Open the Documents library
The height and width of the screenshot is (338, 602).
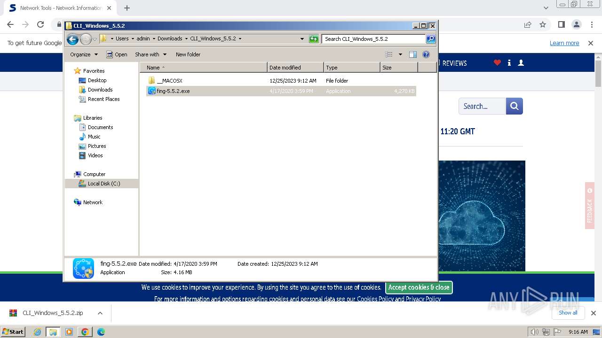point(100,127)
